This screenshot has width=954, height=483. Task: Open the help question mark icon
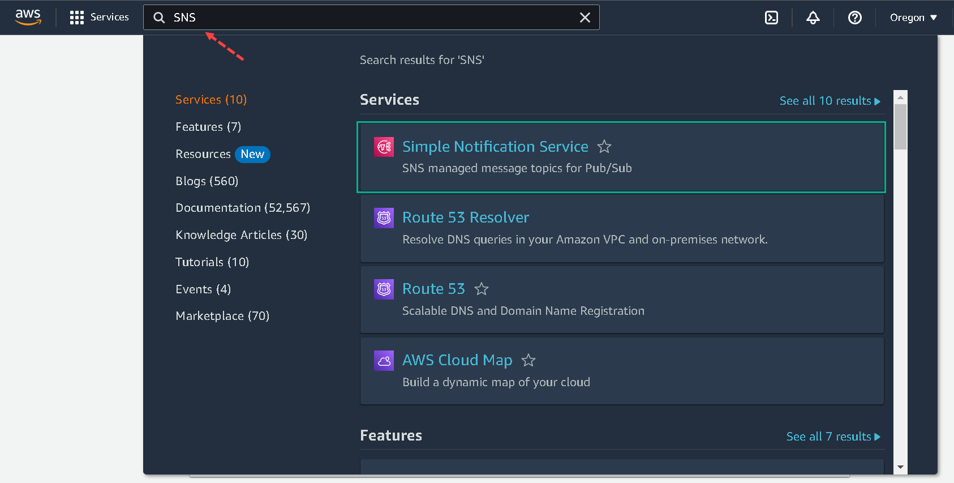[x=854, y=18]
